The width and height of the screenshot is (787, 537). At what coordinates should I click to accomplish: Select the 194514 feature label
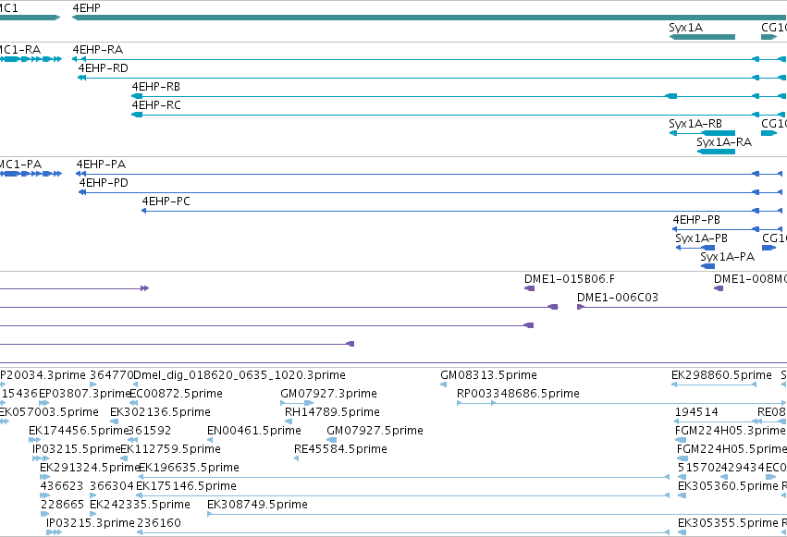696,412
